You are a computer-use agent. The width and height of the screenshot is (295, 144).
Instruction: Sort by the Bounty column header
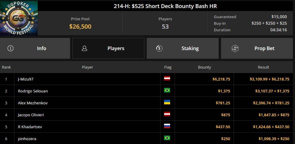pyautogui.click(x=205, y=67)
